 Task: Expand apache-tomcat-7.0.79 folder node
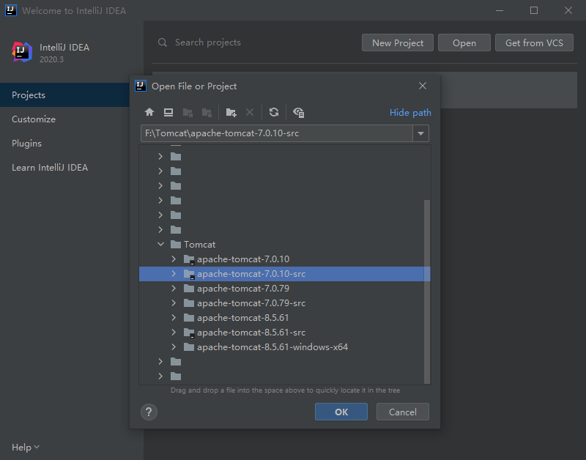174,289
